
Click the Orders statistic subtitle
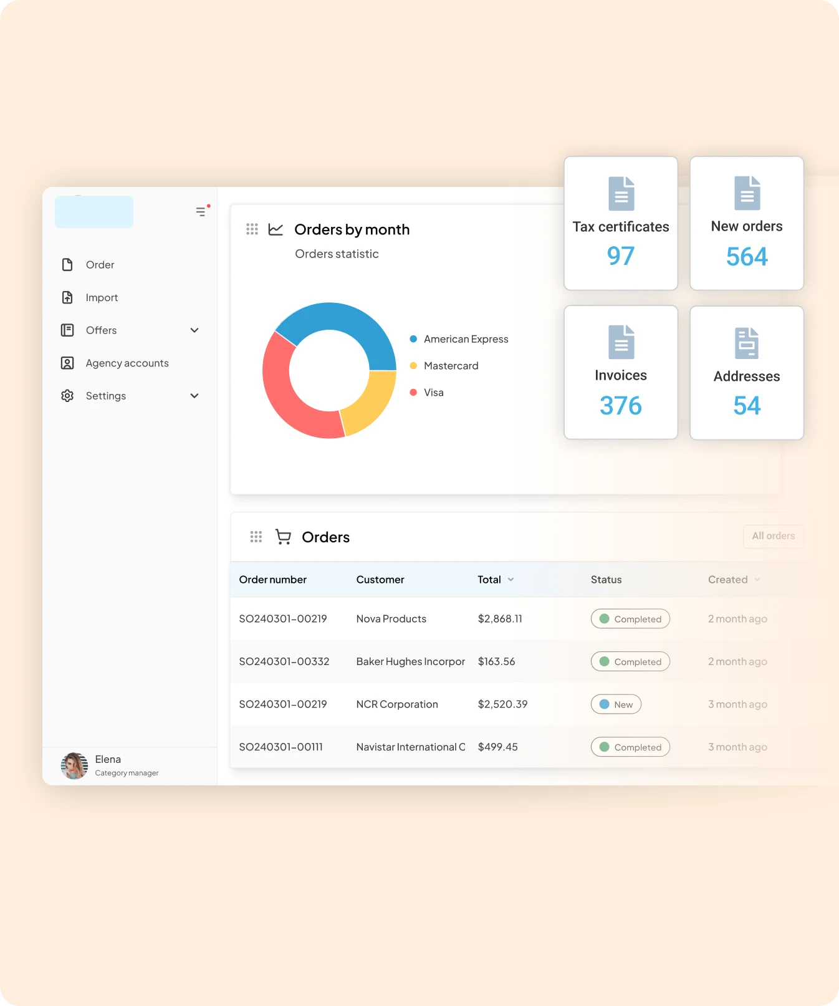click(x=337, y=254)
